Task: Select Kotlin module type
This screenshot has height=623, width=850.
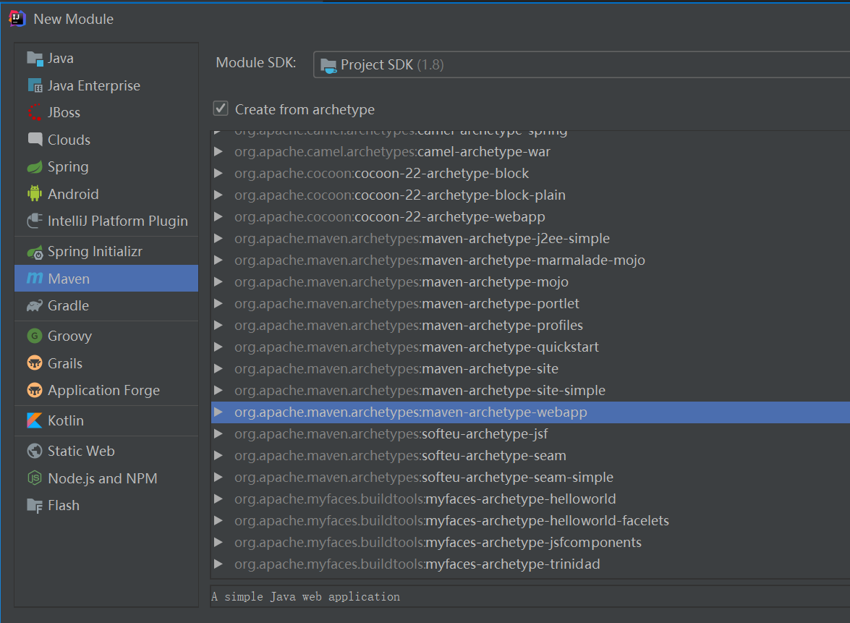Action: click(106, 420)
